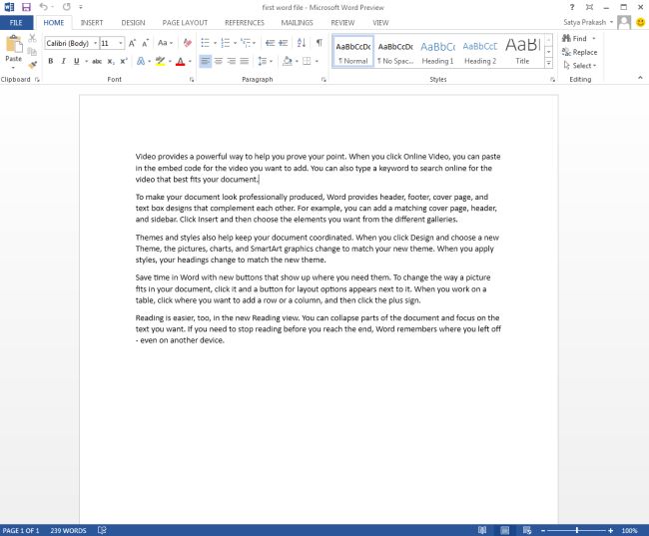Toggle italic formatting
The height and width of the screenshot is (536, 649).
[x=63, y=61]
